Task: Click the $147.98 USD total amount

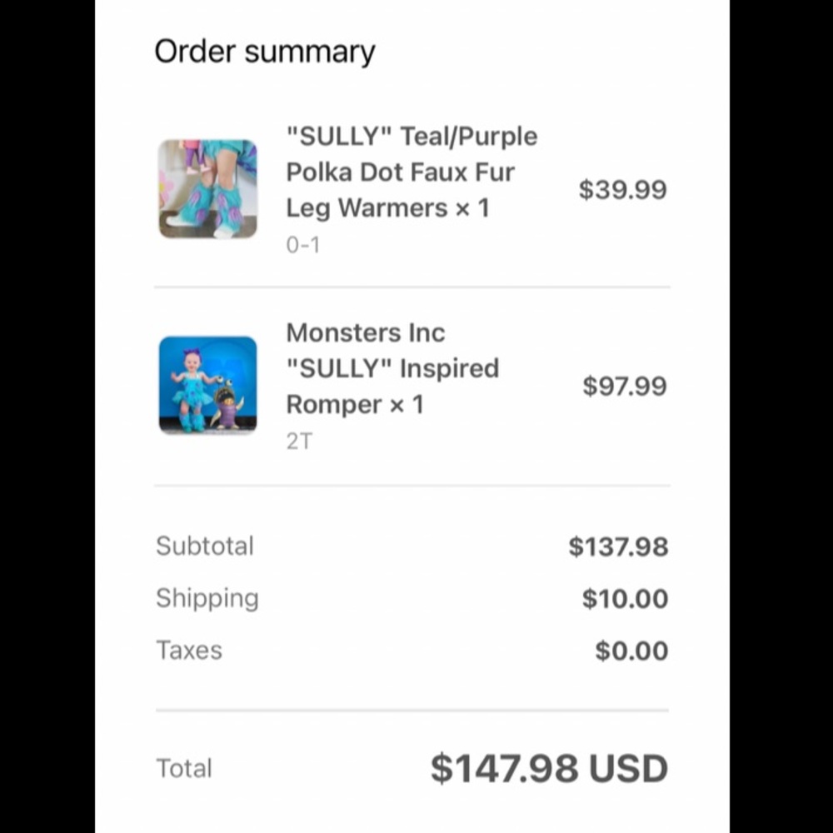Action: coord(549,768)
